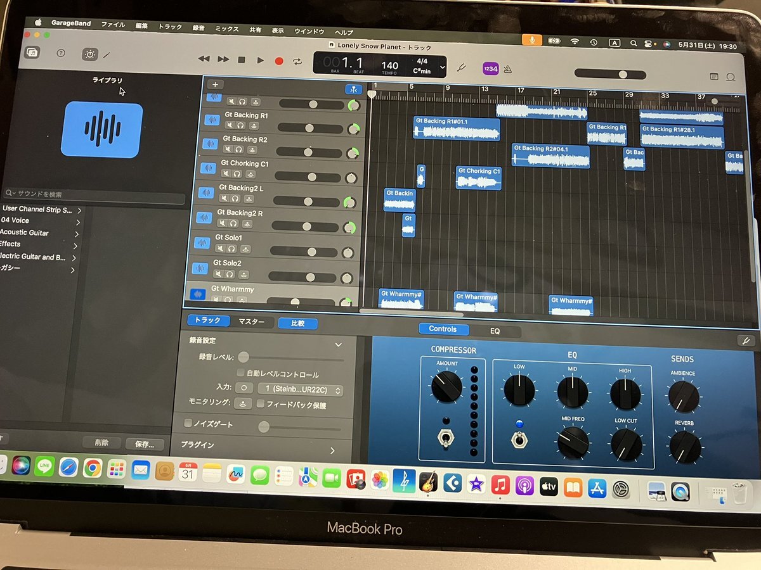Screen dimensions: 761x570
Task: Open the ファイル menu
Action: (x=113, y=25)
